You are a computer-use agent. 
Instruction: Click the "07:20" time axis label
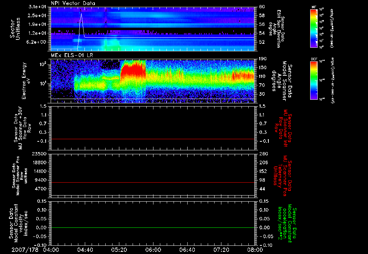[x=221, y=250]
